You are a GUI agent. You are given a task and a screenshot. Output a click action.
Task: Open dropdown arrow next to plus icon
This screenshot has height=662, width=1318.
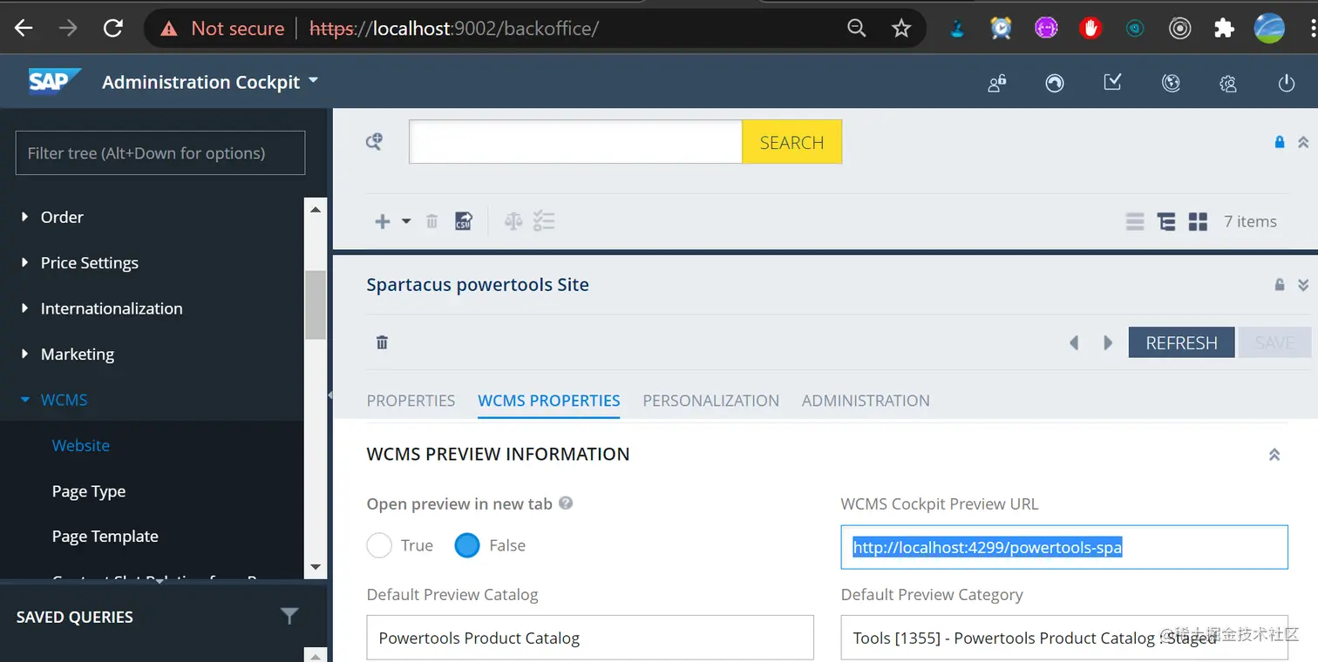pyautogui.click(x=406, y=221)
